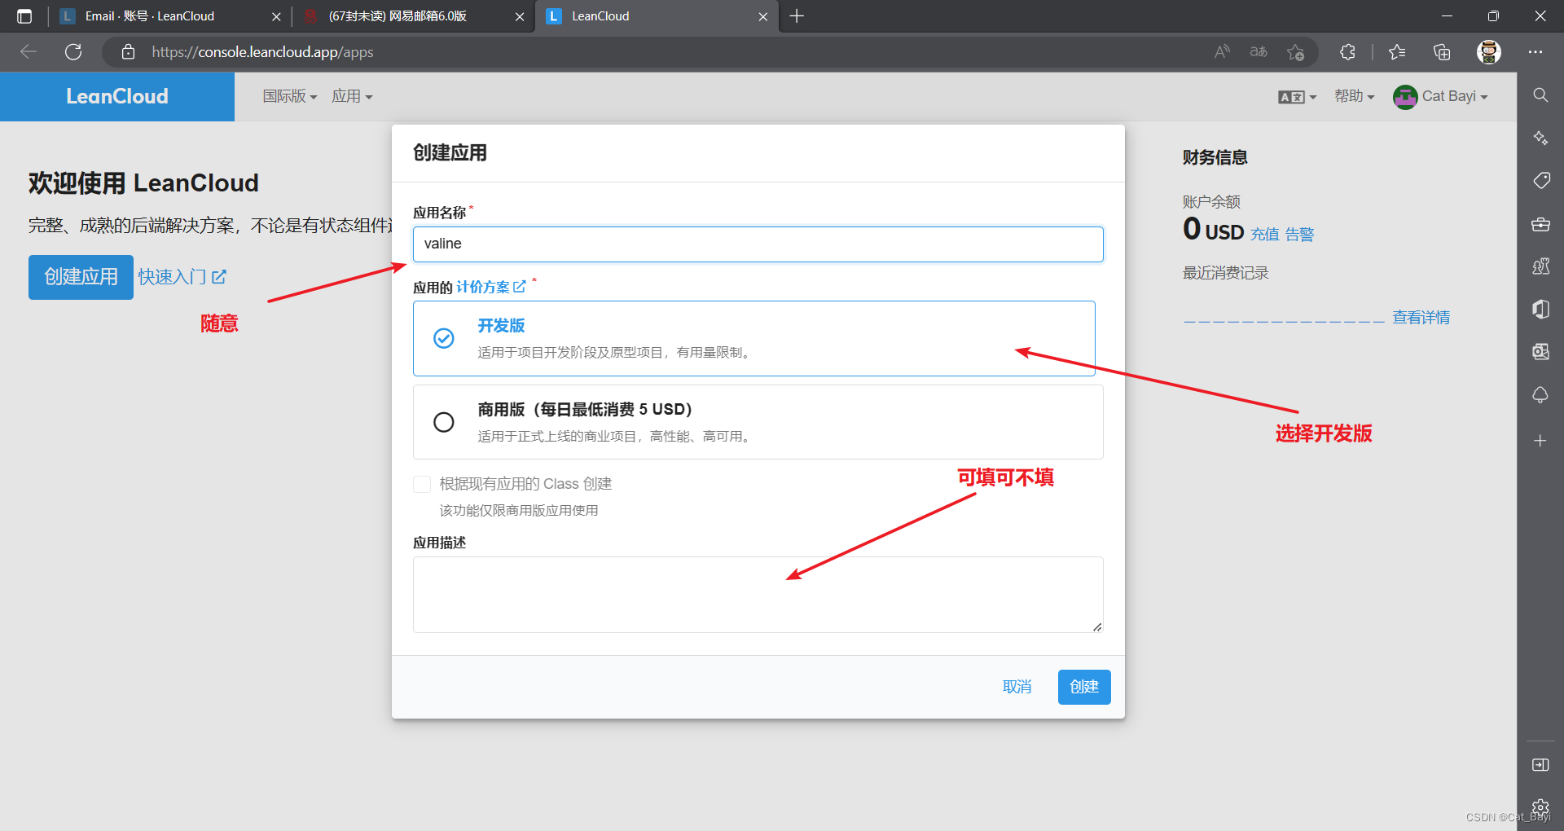Open browser extensions puzzle icon

point(1347,52)
